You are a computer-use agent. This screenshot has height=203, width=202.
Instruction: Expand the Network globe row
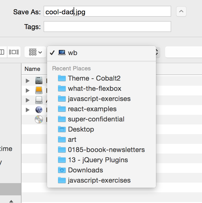(28, 110)
